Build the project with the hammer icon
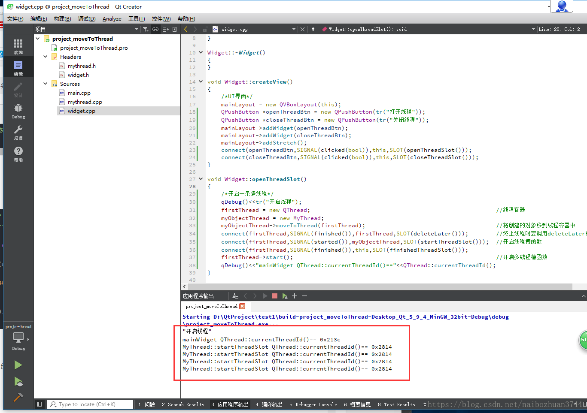Screen dimensions: 587x413 [x=18, y=397]
